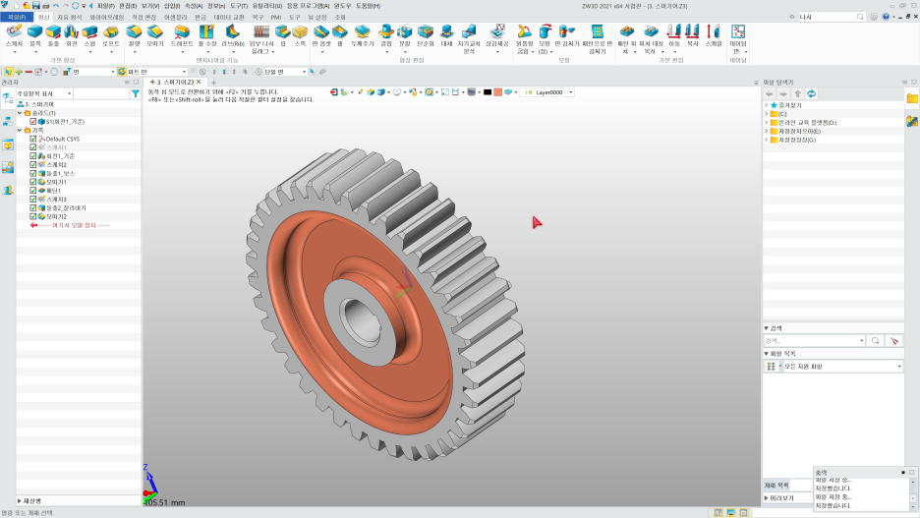Click the 검색 text field in file browser

point(815,340)
